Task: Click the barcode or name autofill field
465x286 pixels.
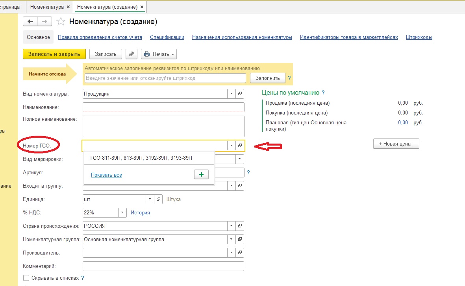Action: (165, 78)
